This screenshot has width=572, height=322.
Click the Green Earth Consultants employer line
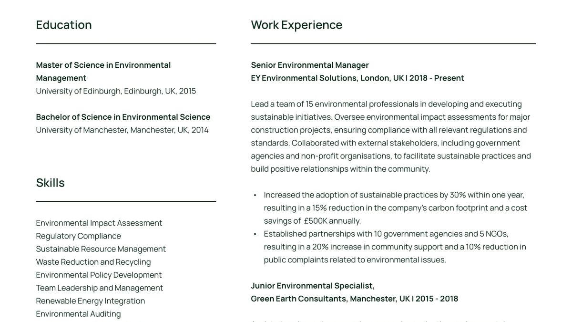click(x=354, y=299)
